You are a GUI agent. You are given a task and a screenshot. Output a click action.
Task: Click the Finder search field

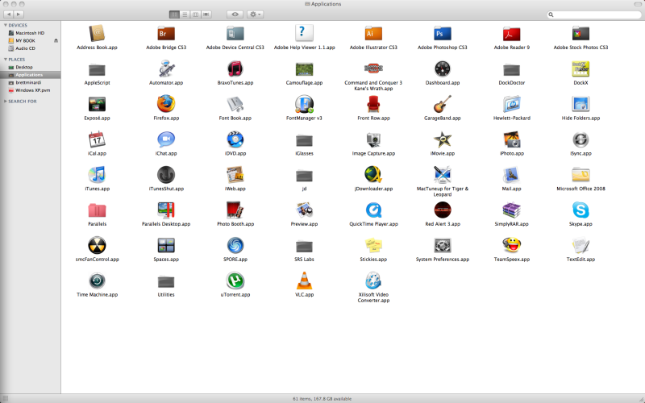594,15
